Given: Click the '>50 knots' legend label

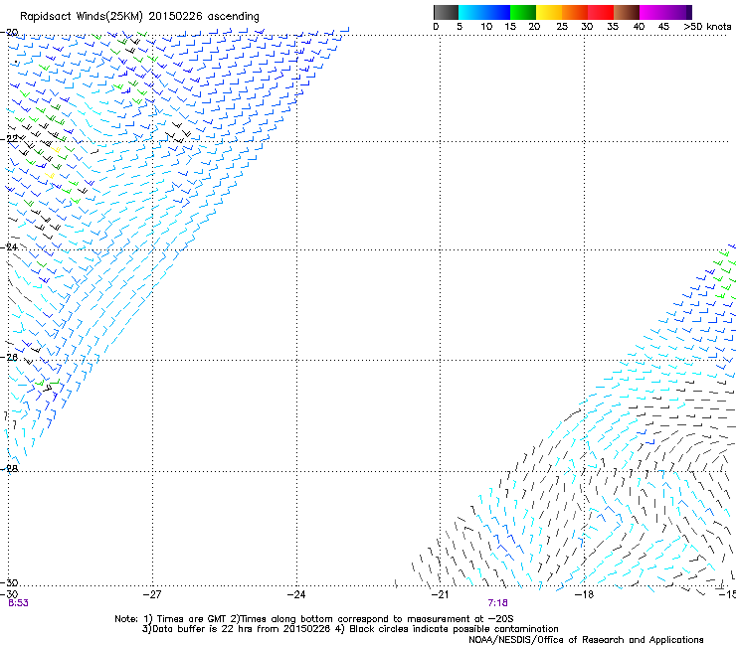Looking at the screenshot, I should pyautogui.click(x=707, y=27).
